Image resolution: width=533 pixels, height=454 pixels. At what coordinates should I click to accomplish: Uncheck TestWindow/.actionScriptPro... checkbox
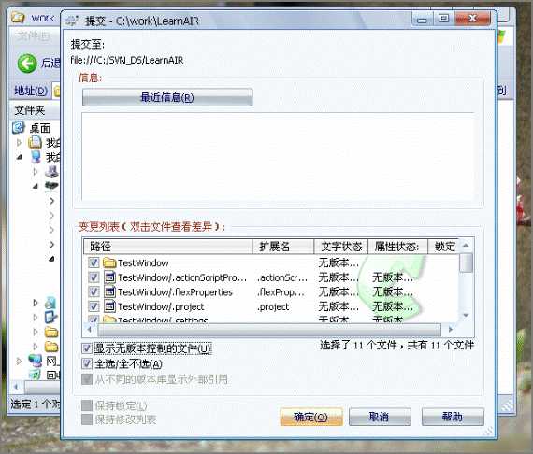(94, 277)
